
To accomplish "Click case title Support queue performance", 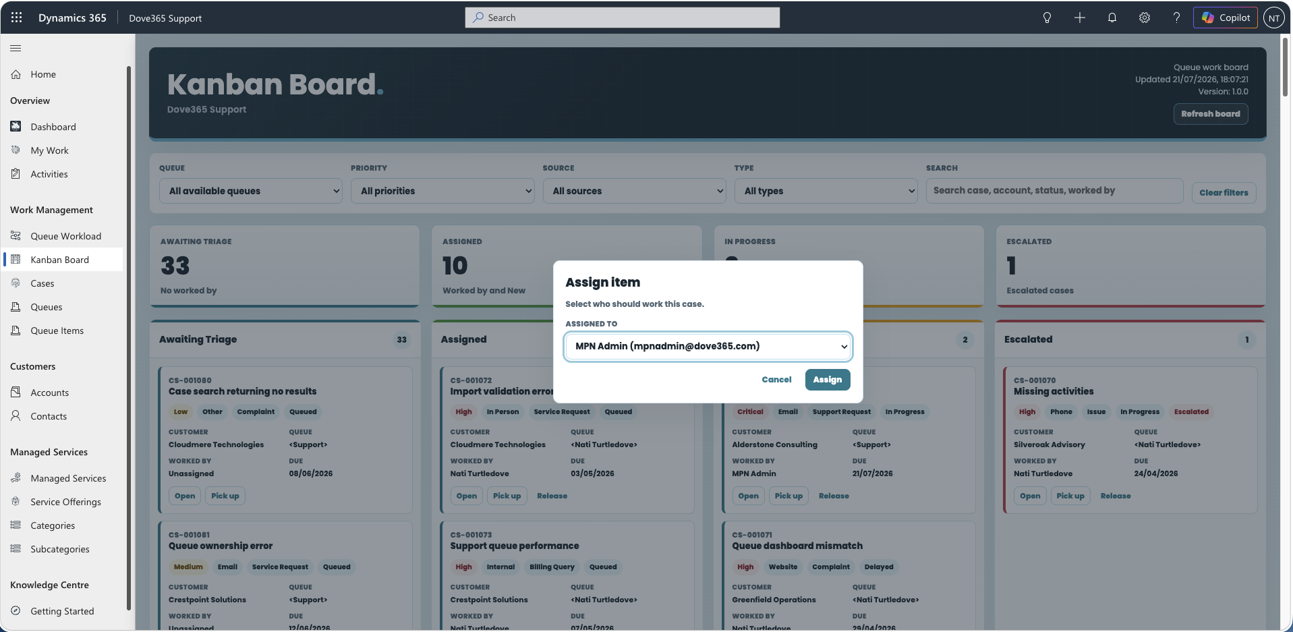I will pos(515,546).
